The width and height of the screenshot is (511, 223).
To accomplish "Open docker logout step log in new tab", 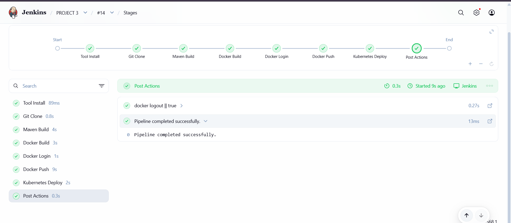I will pos(490,106).
